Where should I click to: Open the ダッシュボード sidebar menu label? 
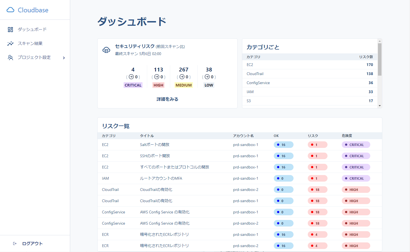point(32,29)
